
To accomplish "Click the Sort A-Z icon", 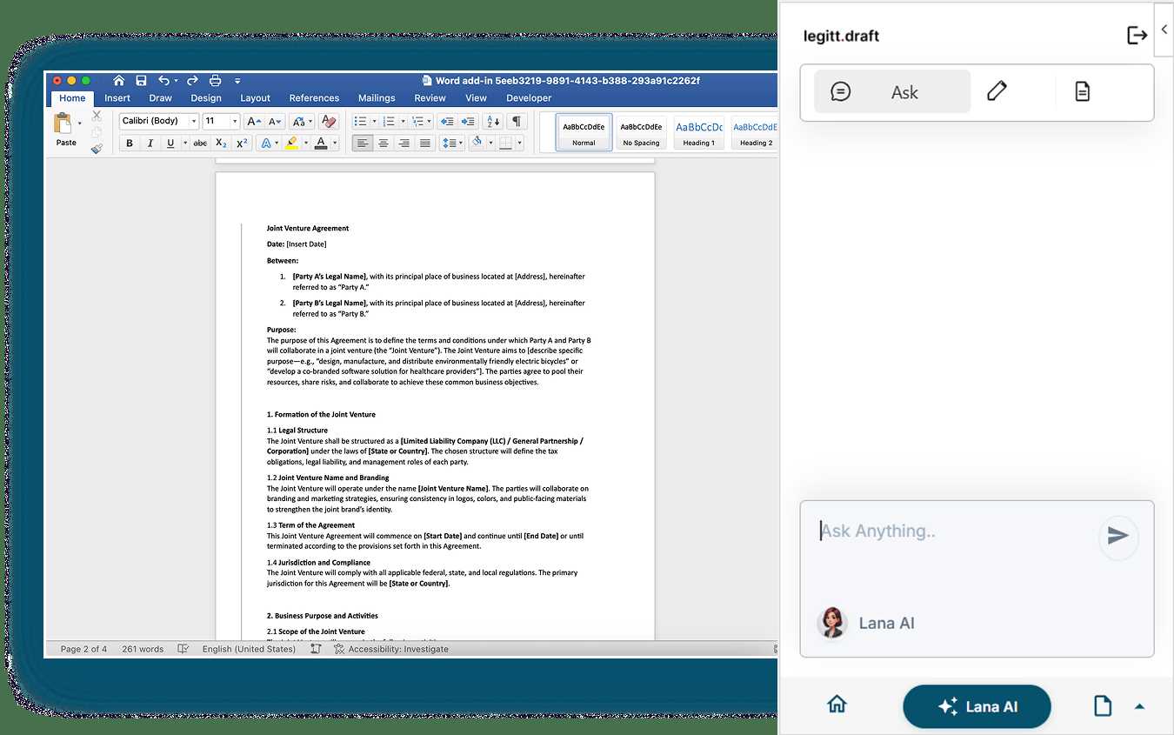I will [x=492, y=121].
